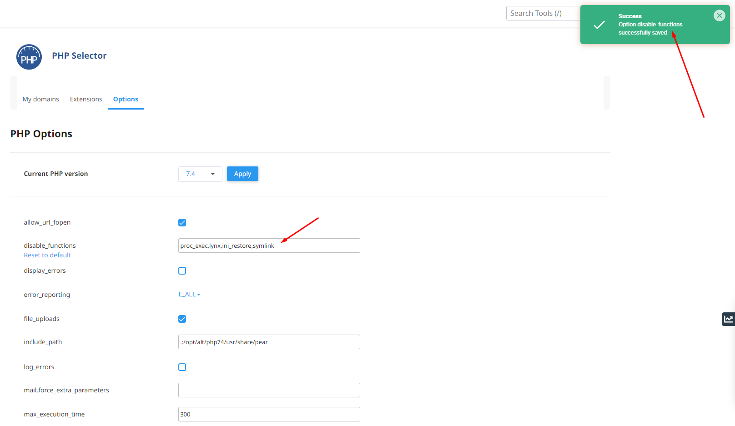The image size is (735, 426).
Task: Click the max_execution_time label
Action: coord(54,414)
